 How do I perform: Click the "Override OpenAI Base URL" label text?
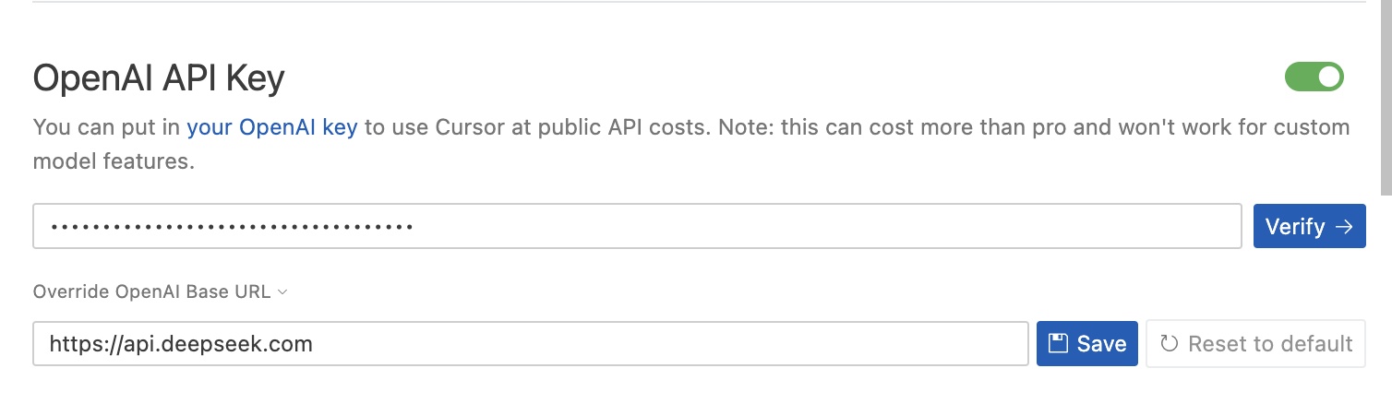pyautogui.click(x=151, y=292)
